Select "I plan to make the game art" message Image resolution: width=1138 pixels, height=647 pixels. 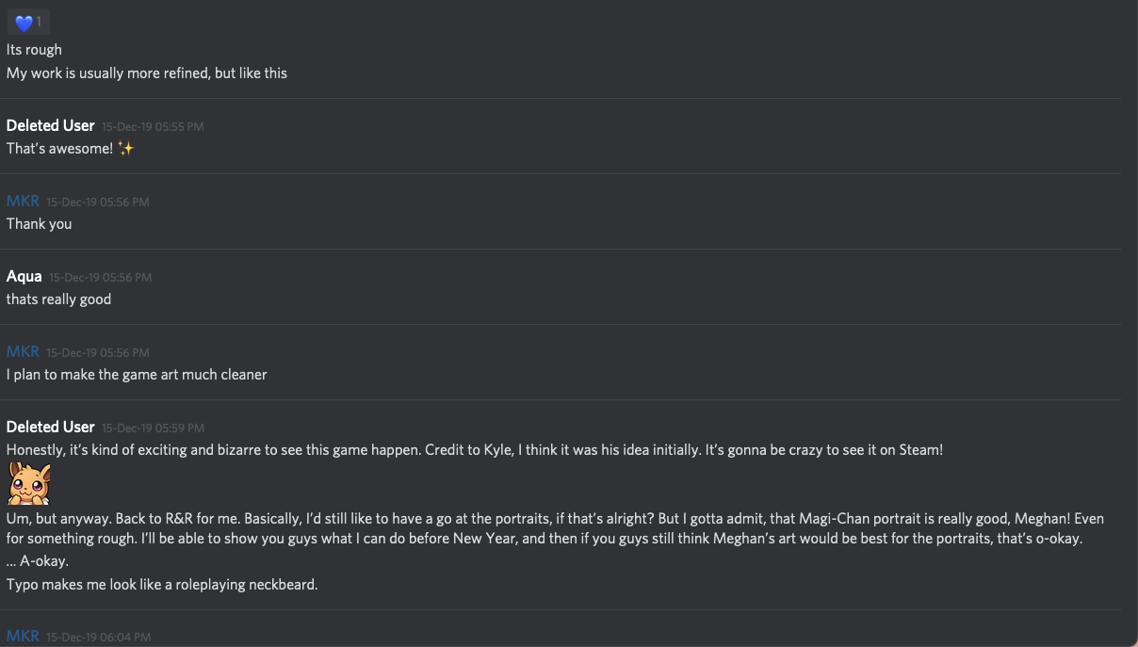[x=137, y=374]
